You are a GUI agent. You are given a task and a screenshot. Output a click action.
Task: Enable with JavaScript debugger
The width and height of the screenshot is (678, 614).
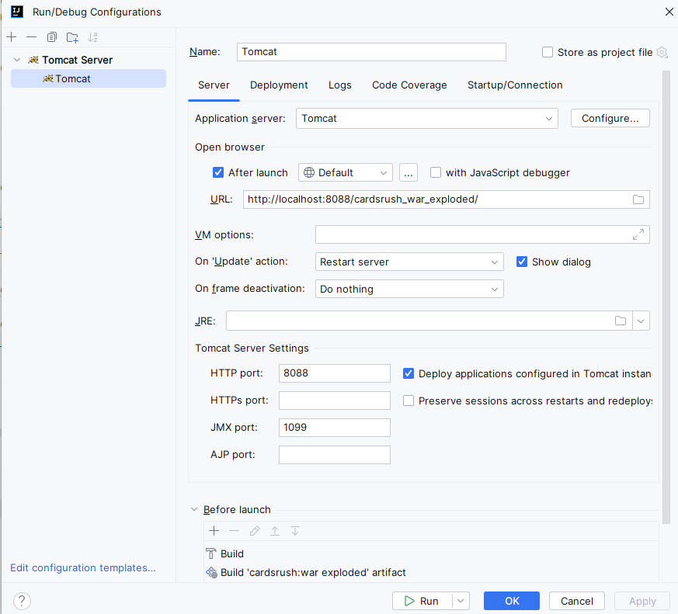[x=436, y=172]
